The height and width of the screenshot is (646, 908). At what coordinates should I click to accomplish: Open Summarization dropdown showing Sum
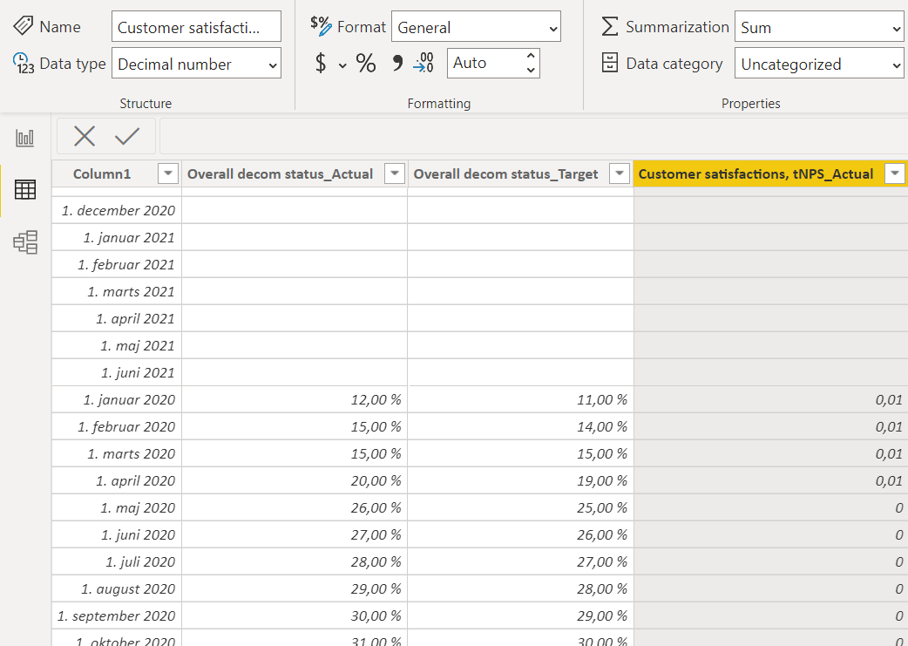[819, 26]
